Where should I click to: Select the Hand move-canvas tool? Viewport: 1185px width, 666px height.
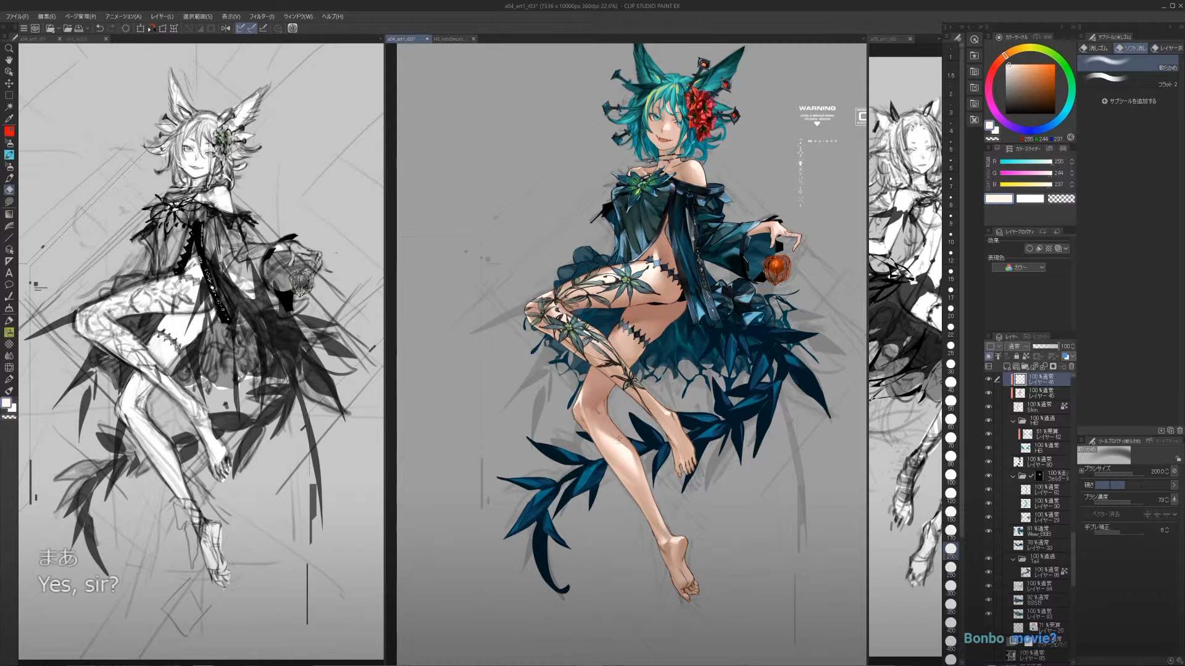[x=9, y=60]
